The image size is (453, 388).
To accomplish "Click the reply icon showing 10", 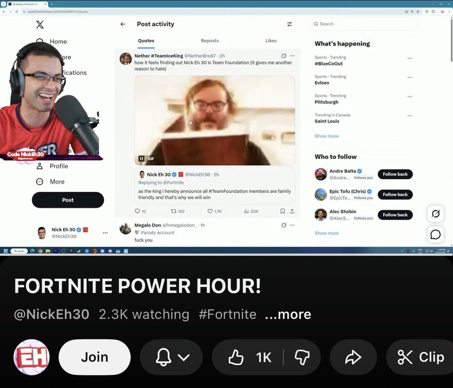I will pos(137,211).
